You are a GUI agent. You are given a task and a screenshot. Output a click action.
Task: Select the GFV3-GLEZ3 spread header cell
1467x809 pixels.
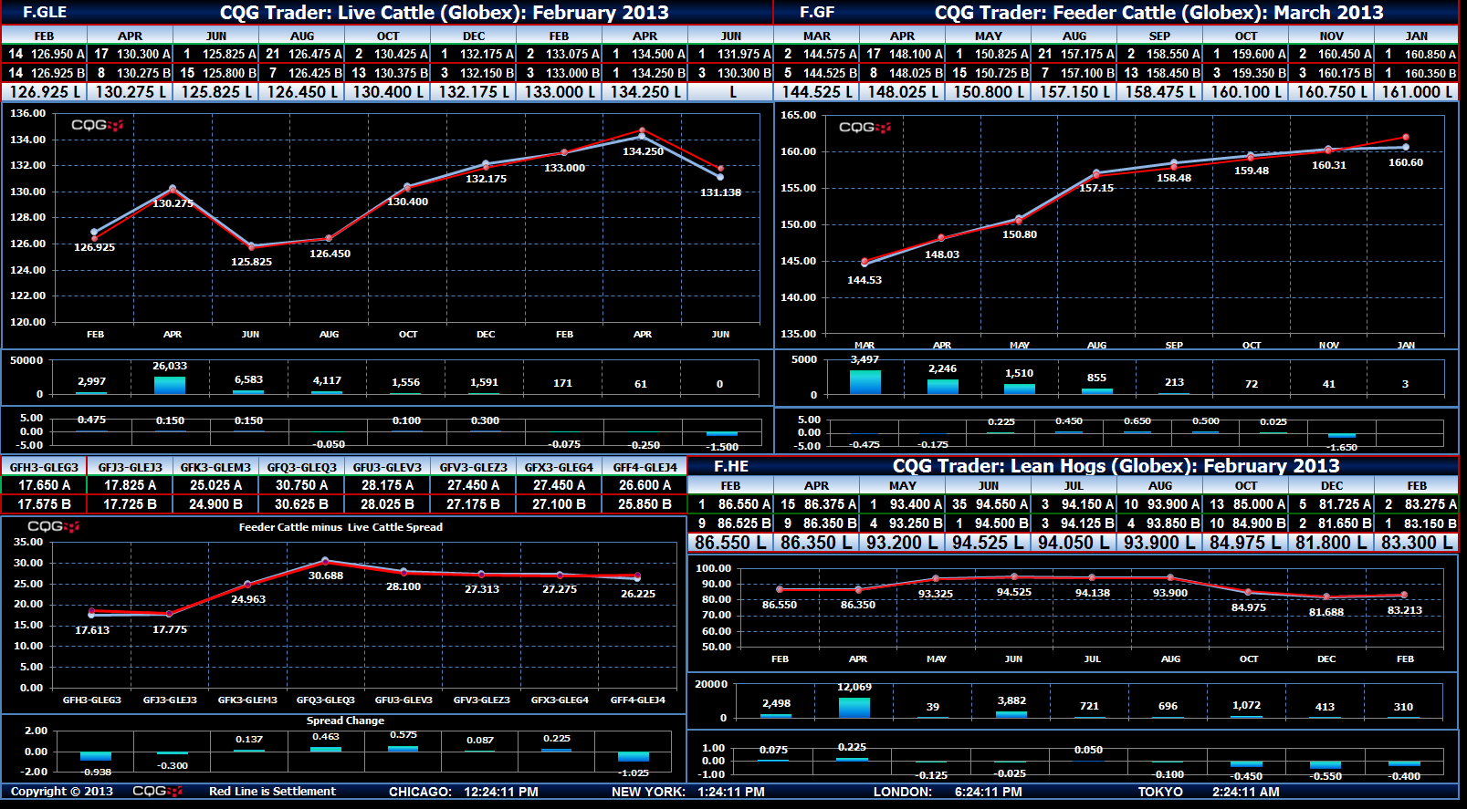(473, 467)
